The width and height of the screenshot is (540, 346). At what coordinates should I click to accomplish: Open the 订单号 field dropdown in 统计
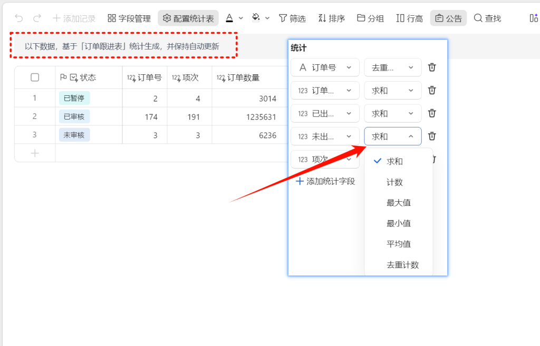tap(325, 67)
